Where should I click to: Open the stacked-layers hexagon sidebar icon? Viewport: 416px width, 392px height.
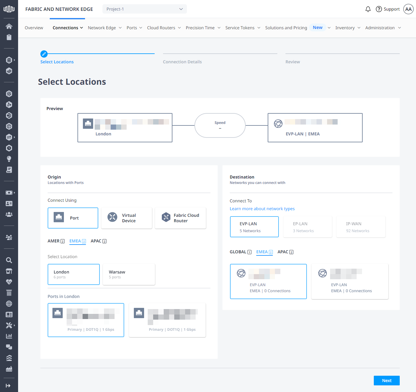(x=9, y=60)
